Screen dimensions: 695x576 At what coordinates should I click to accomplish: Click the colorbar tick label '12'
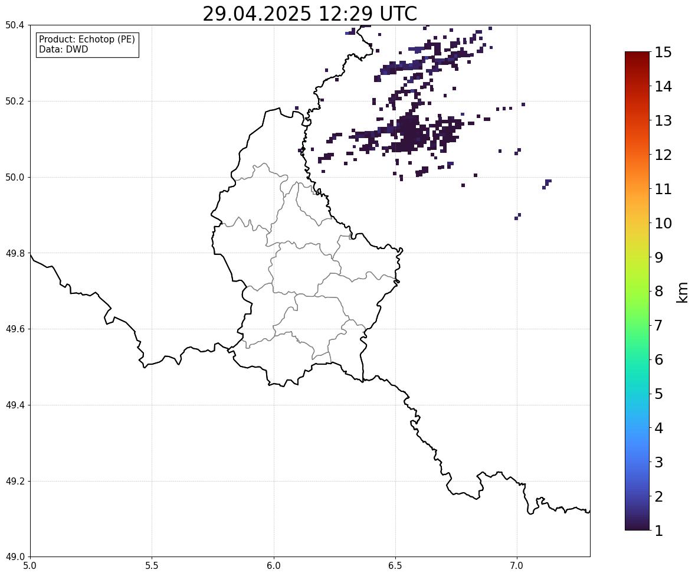point(663,155)
